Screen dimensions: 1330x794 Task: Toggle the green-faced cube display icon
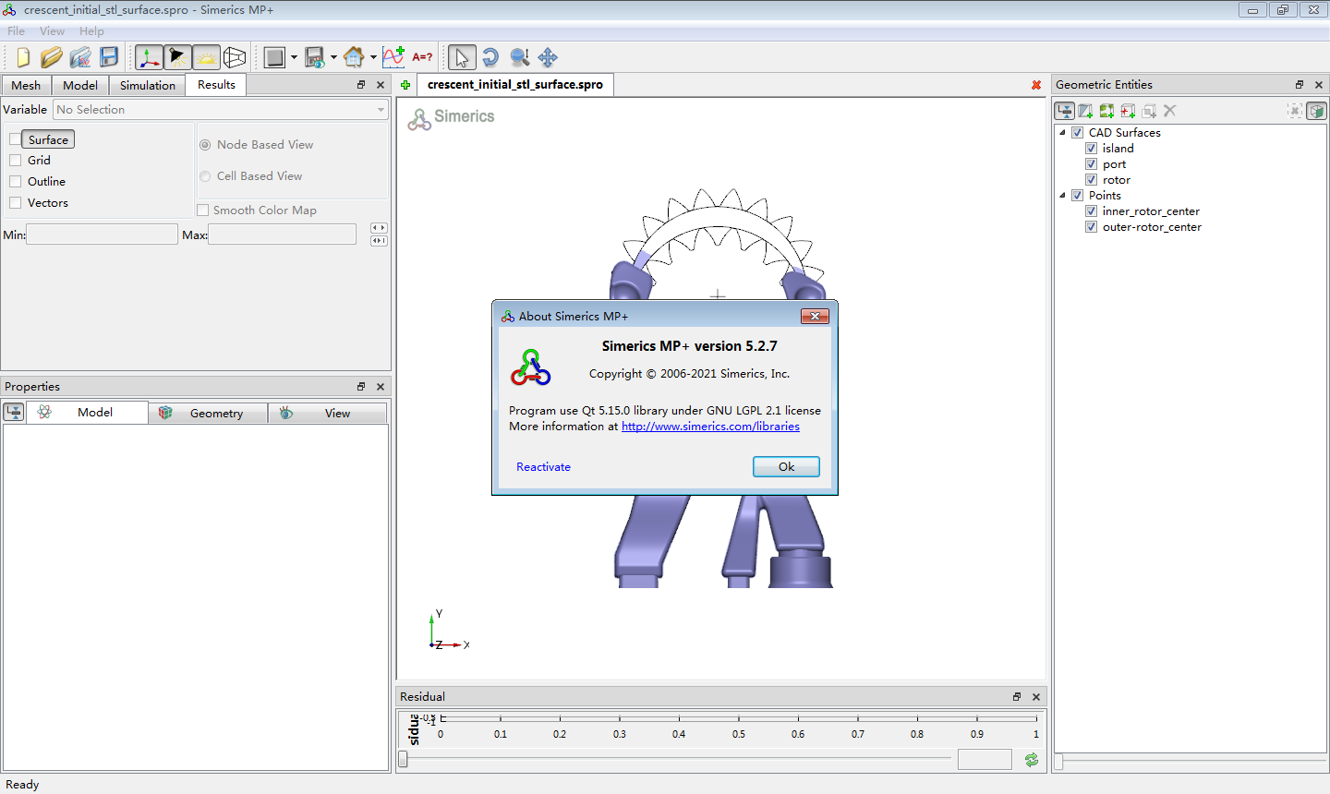tap(1316, 111)
